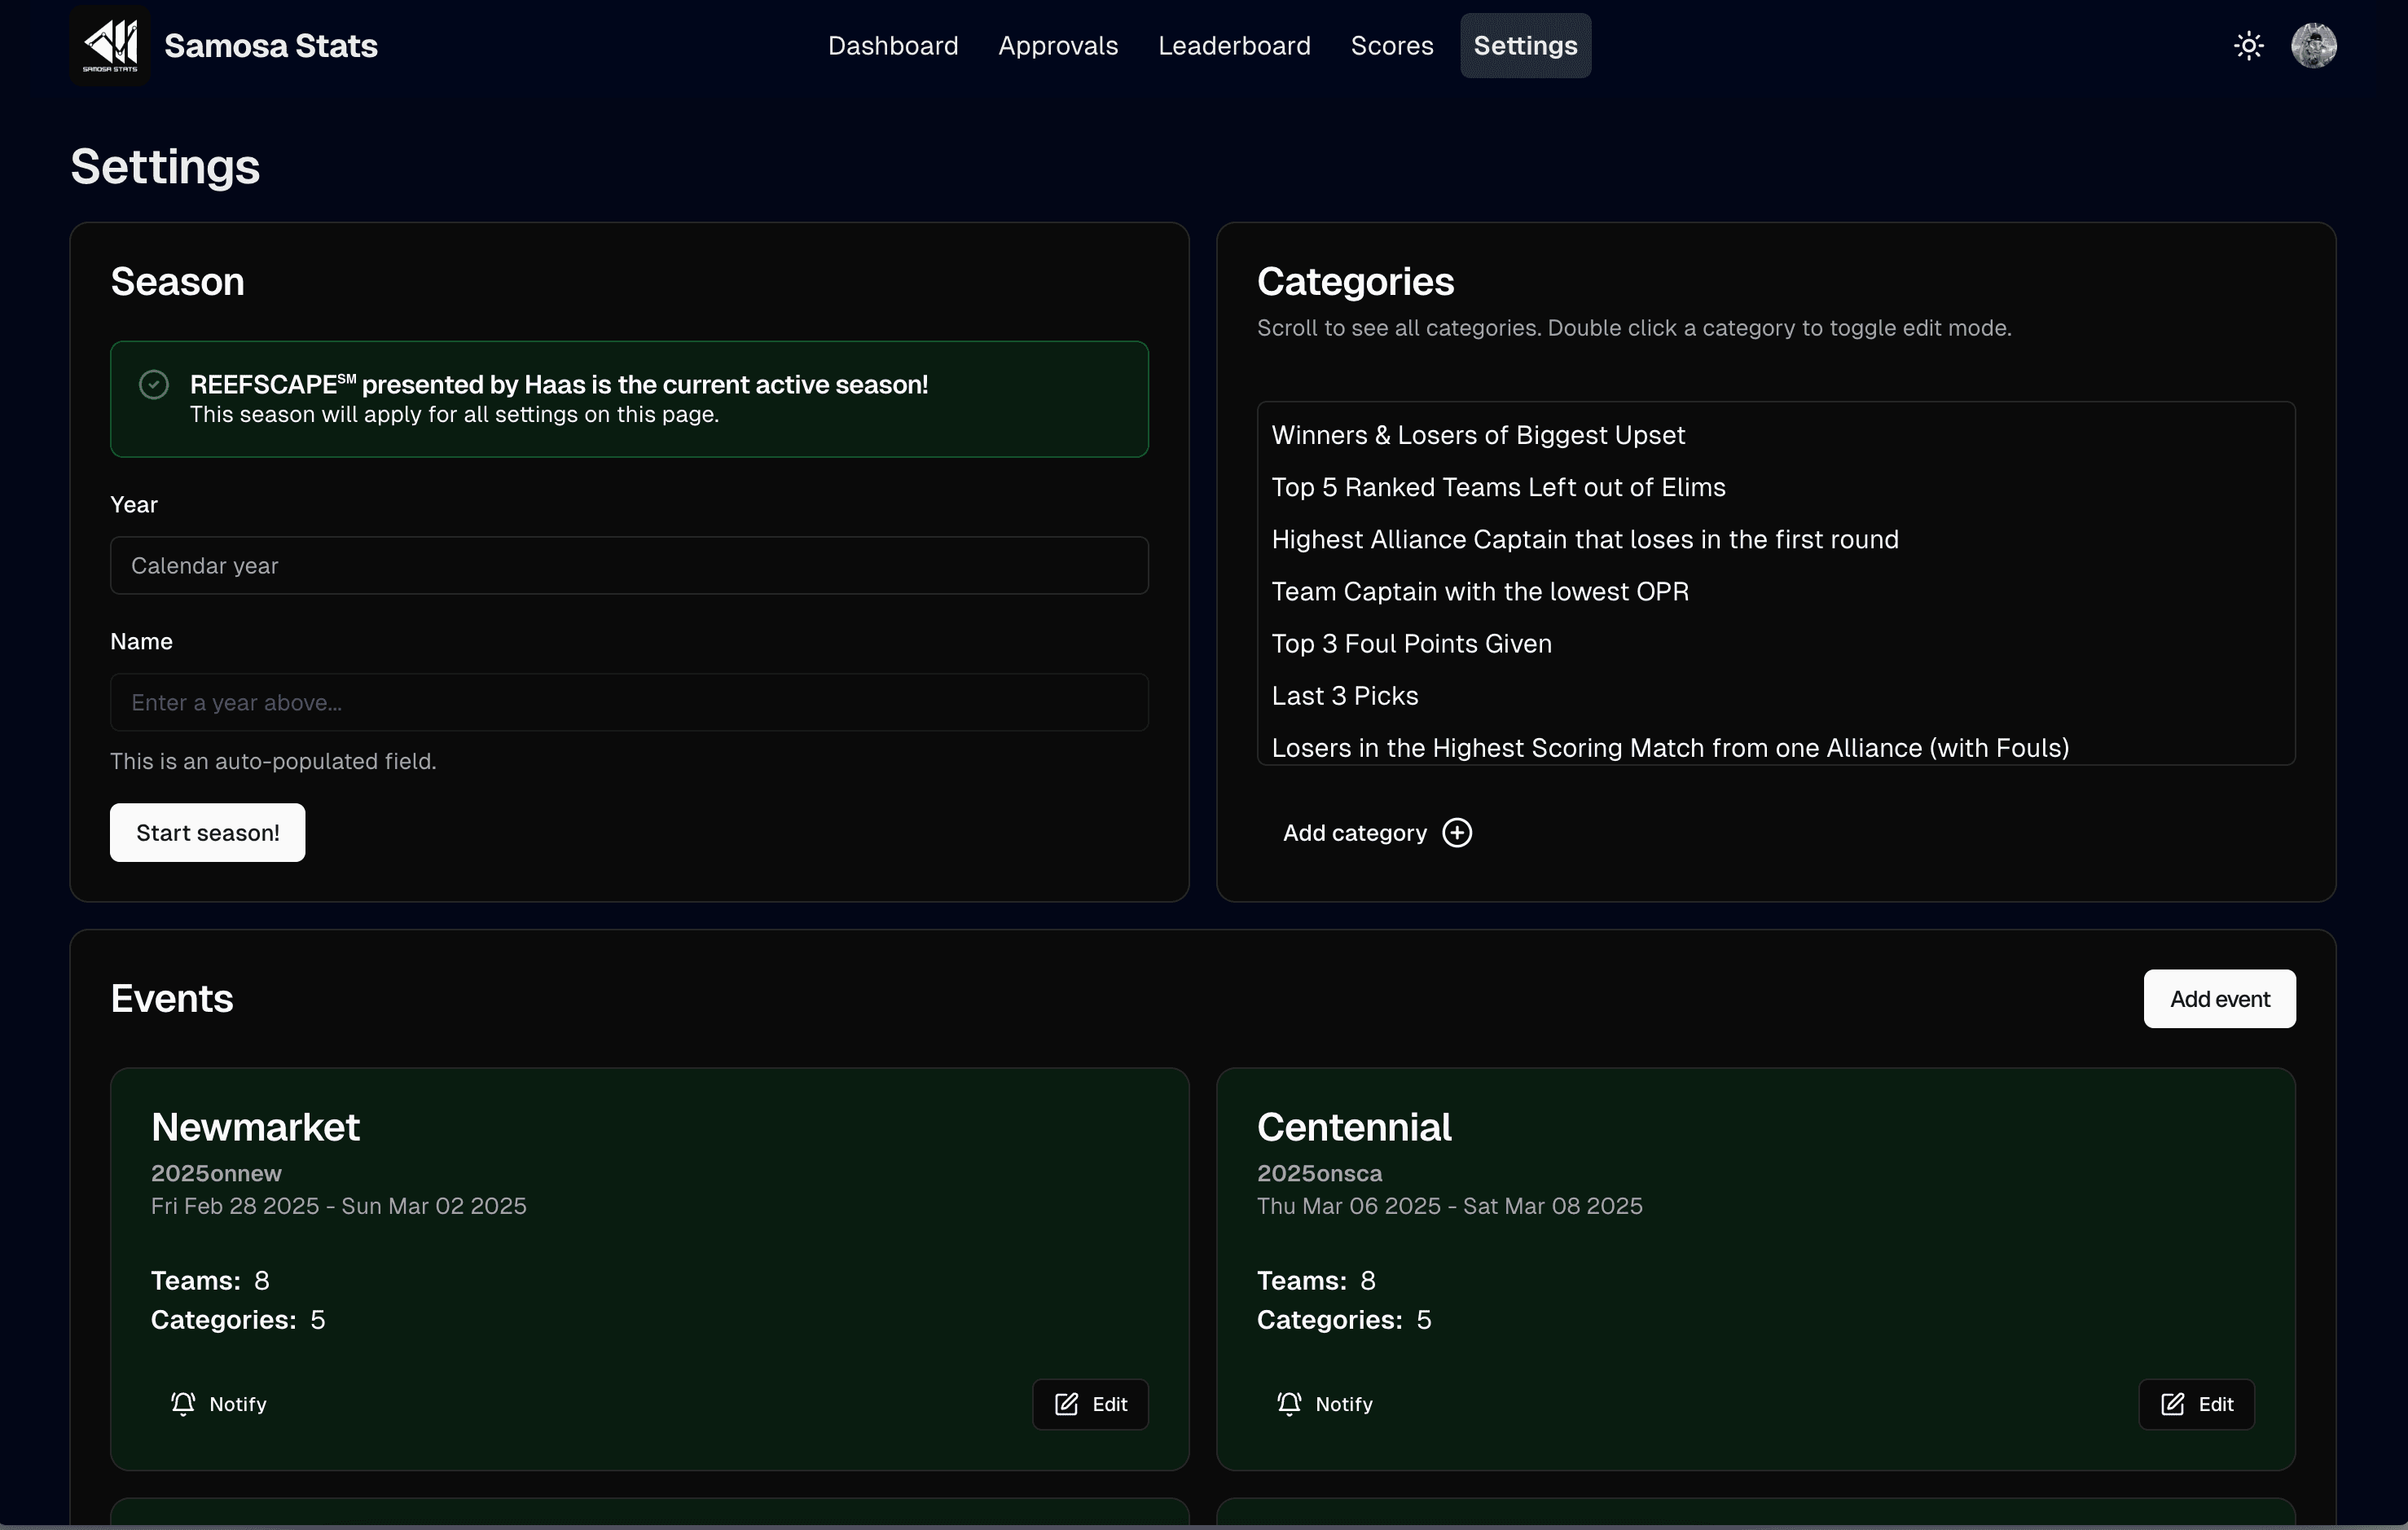Viewport: 2408px width, 1530px height.
Task: Switch to the Leaderboard page
Action: click(1234, 46)
